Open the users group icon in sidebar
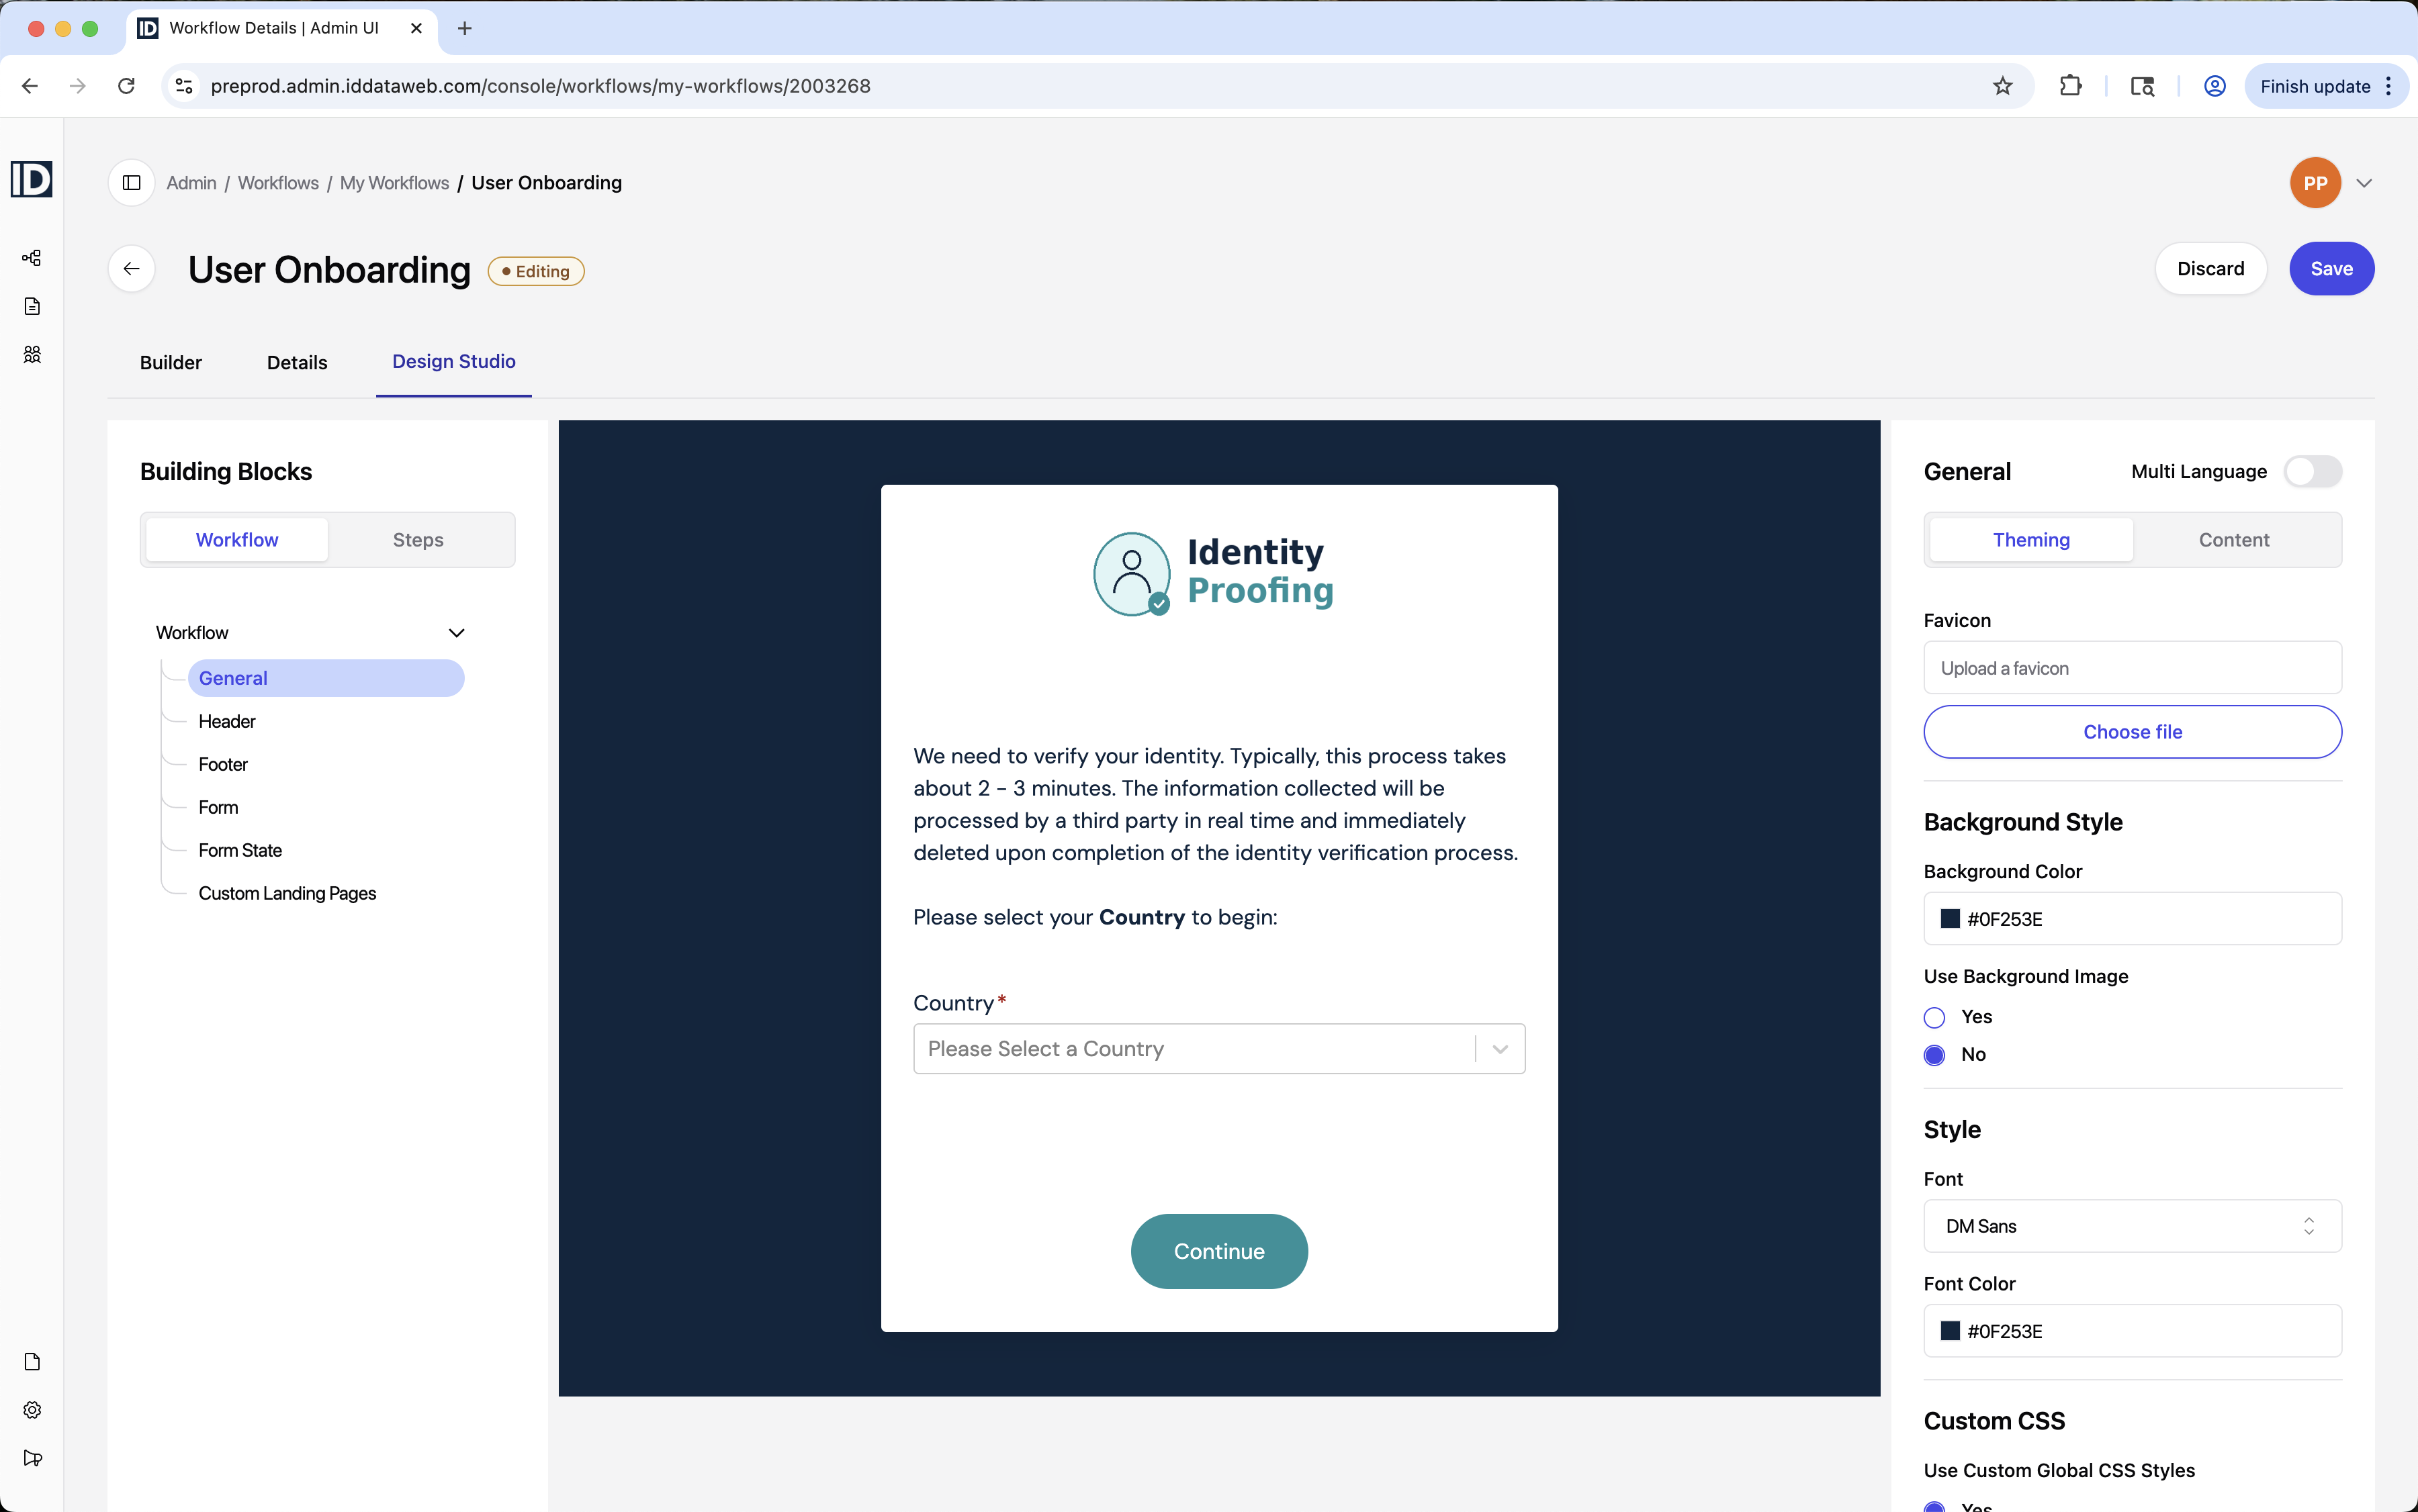Image resolution: width=2418 pixels, height=1512 pixels. point(32,354)
